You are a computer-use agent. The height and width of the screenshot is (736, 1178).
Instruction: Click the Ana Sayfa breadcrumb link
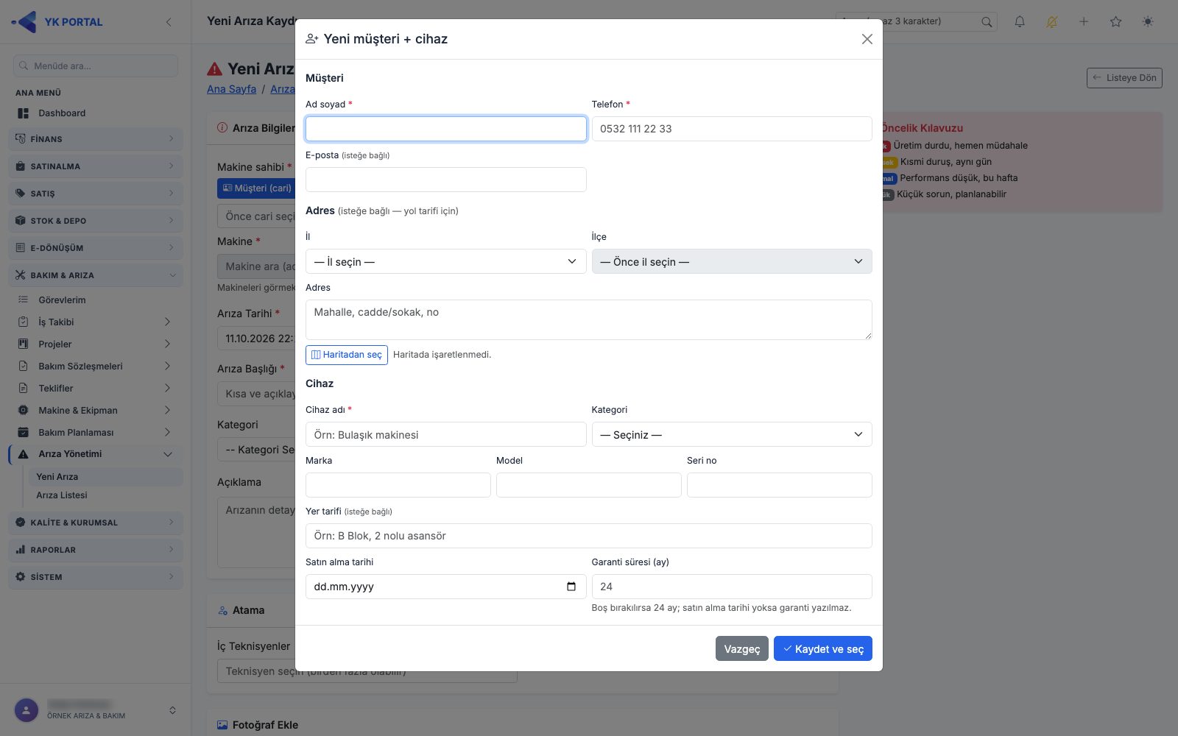(x=231, y=89)
